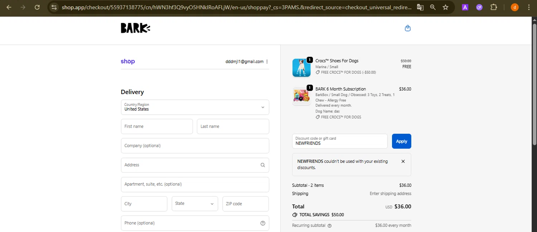Focus the Address field
The image size is (537, 232).
click(195, 165)
